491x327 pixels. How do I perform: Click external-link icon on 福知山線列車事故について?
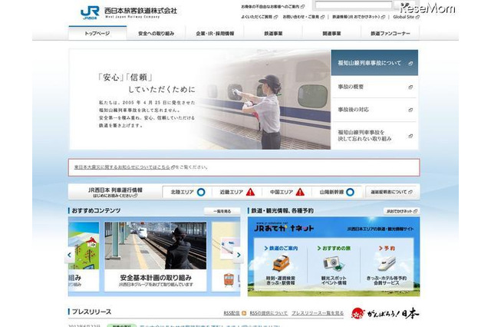pyautogui.click(x=410, y=63)
